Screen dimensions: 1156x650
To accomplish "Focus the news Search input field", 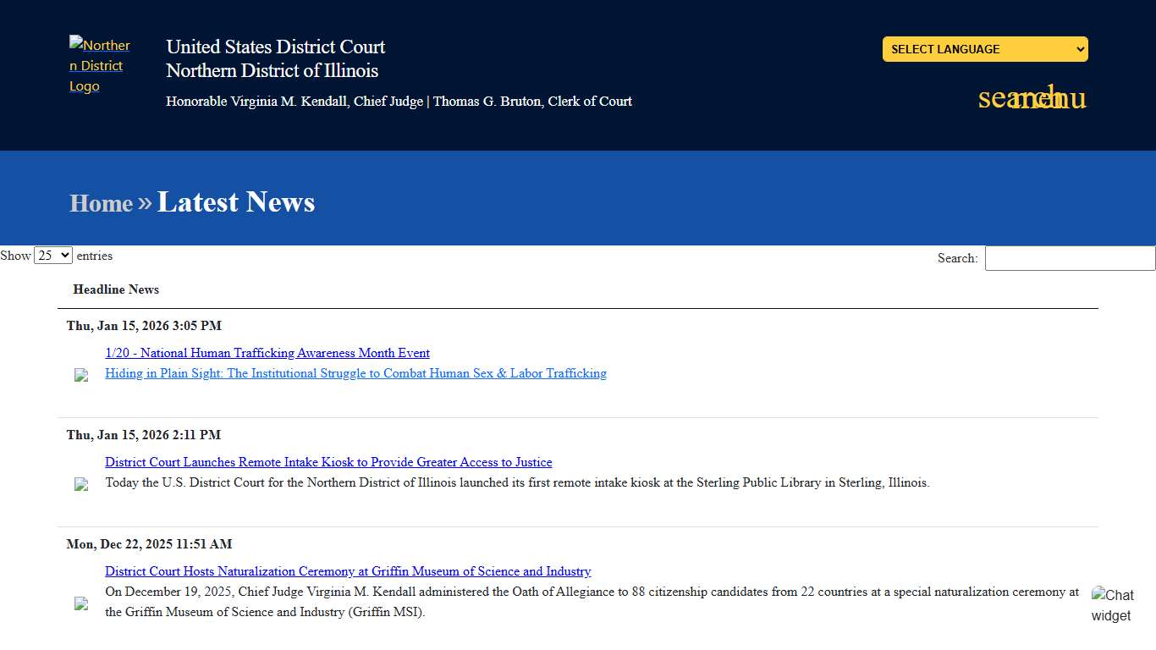I will click(1070, 258).
